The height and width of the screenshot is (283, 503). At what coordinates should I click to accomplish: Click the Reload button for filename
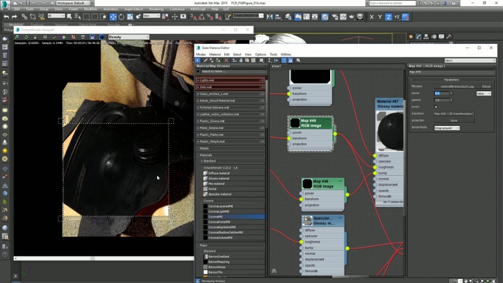486,86
